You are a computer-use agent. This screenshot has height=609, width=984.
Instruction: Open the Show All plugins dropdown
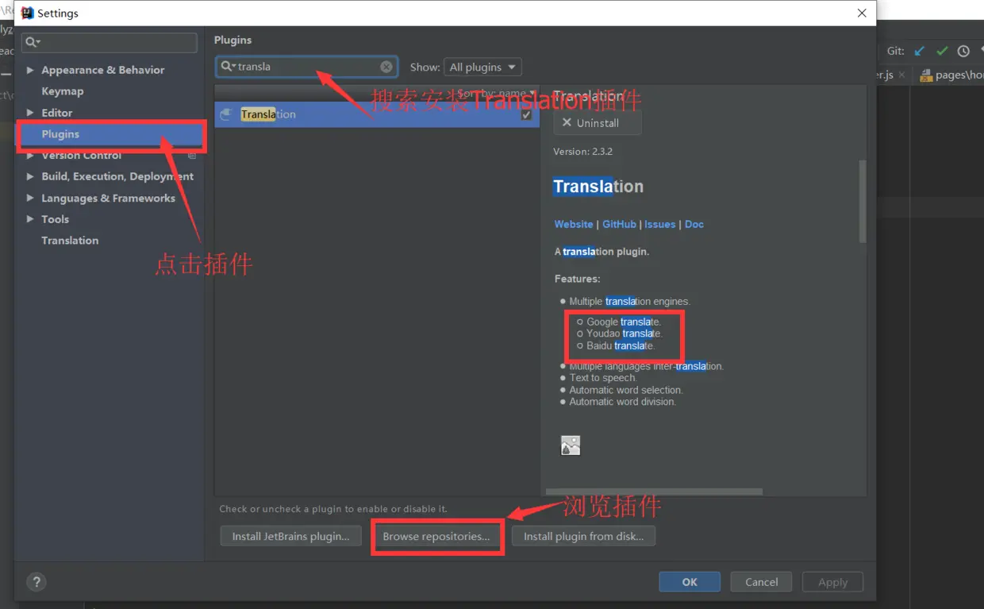[482, 67]
